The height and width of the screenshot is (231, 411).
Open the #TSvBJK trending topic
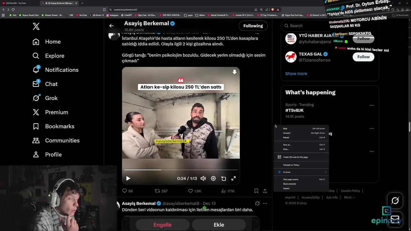(x=294, y=110)
